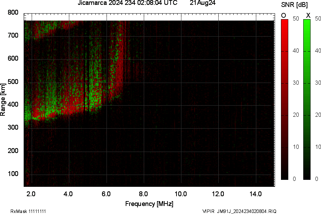Click the 600 range tick label
The height and width of the screenshot is (214, 321).
(x=13, y=59)
